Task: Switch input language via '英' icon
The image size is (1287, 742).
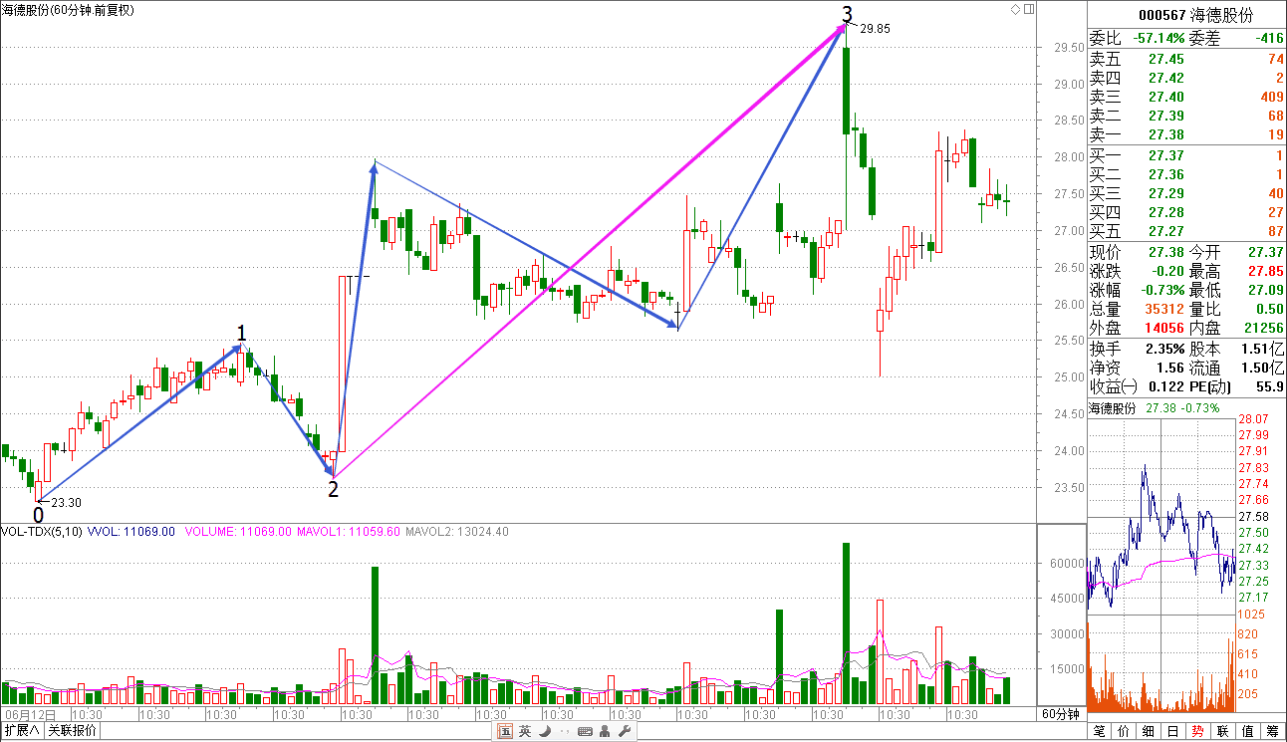Action: pyautogui.click(x=524, y=732)
